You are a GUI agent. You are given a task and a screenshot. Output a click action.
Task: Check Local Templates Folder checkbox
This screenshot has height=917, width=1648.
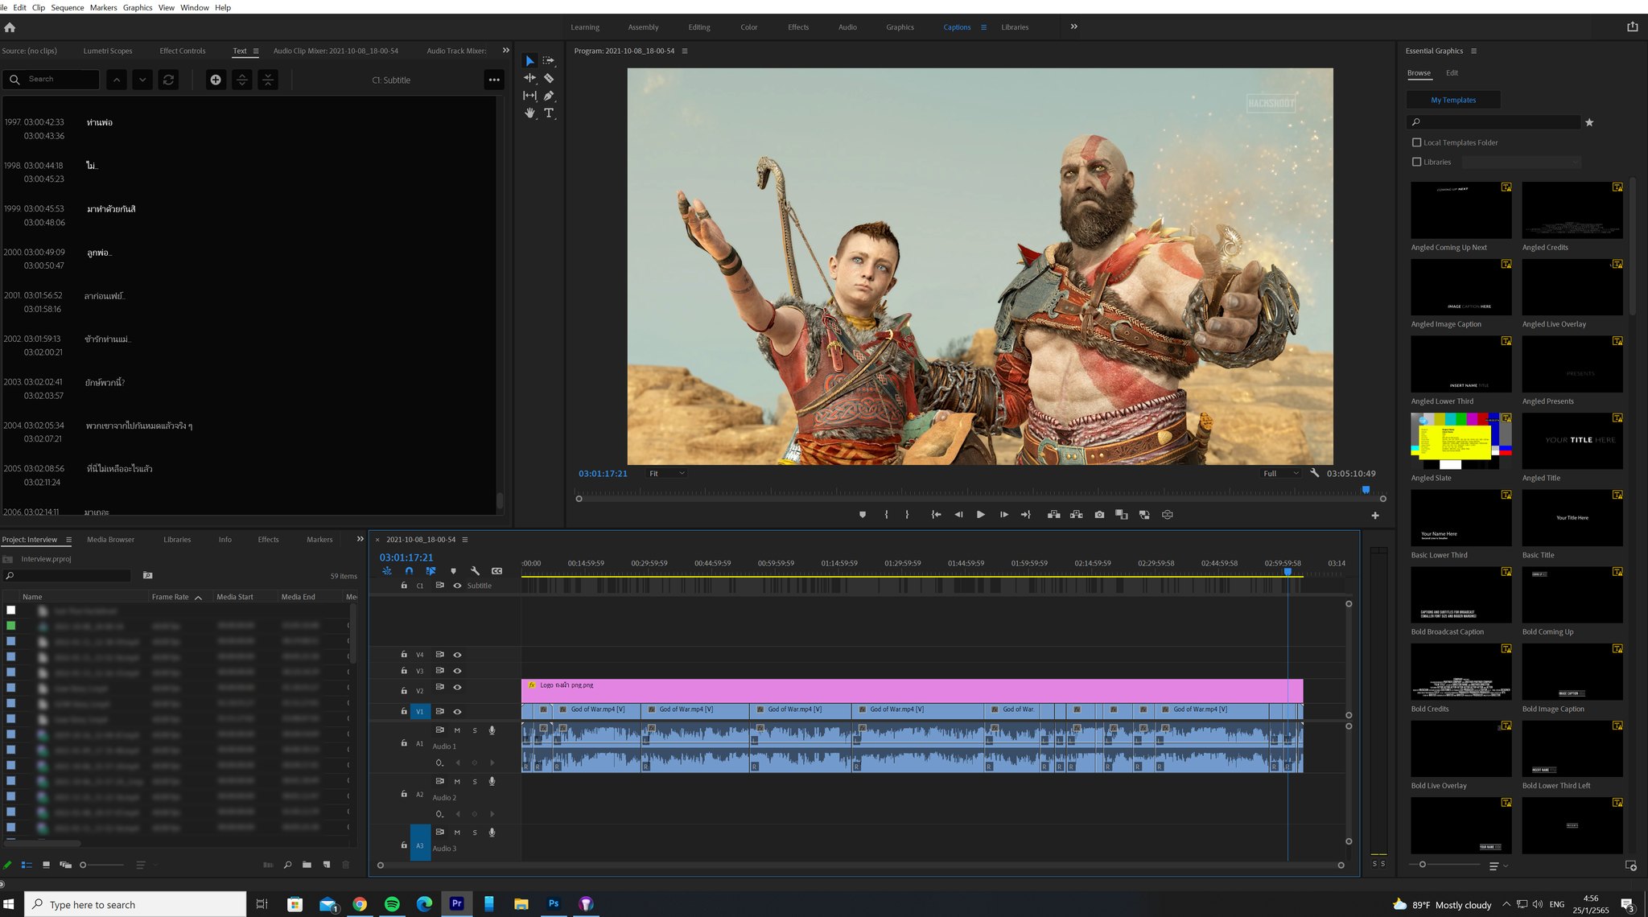[x=1416, y=142]
